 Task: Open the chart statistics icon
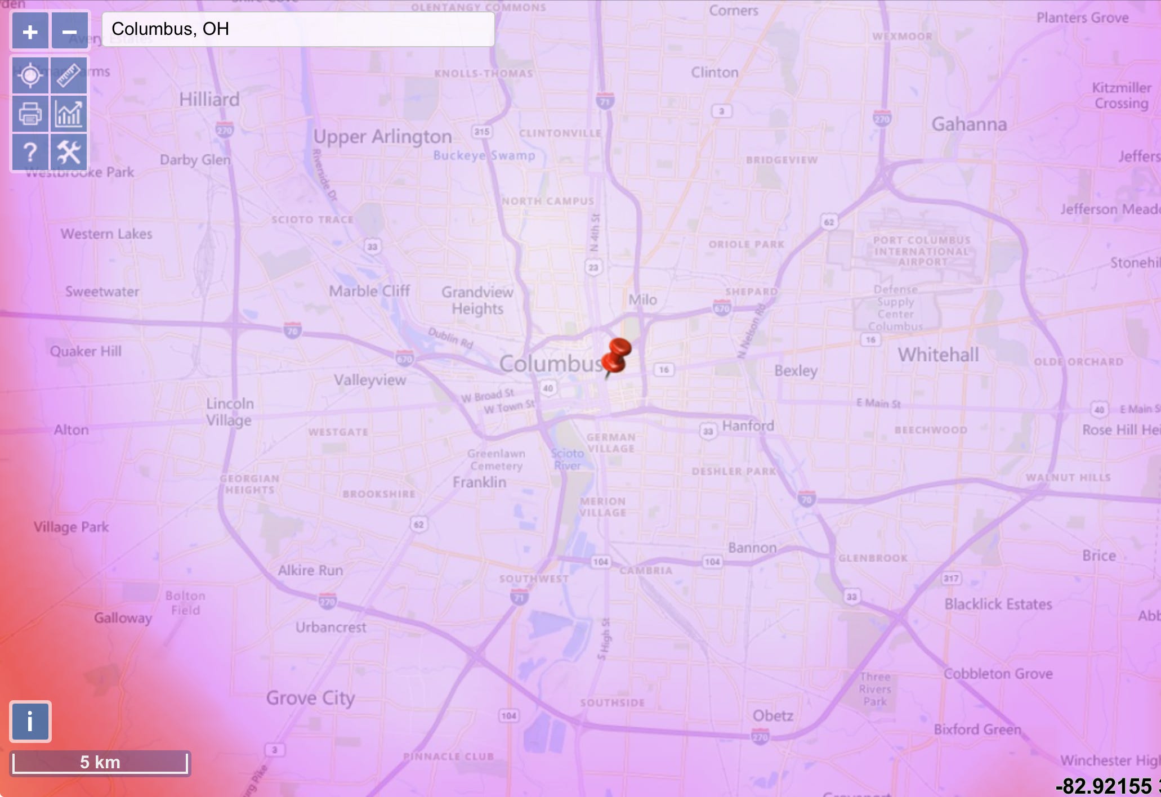click(x=69, y=114)
